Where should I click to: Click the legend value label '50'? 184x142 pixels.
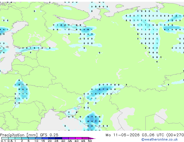(90, 141)
